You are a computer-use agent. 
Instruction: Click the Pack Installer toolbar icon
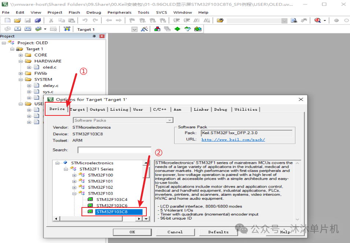pos(198,29)
